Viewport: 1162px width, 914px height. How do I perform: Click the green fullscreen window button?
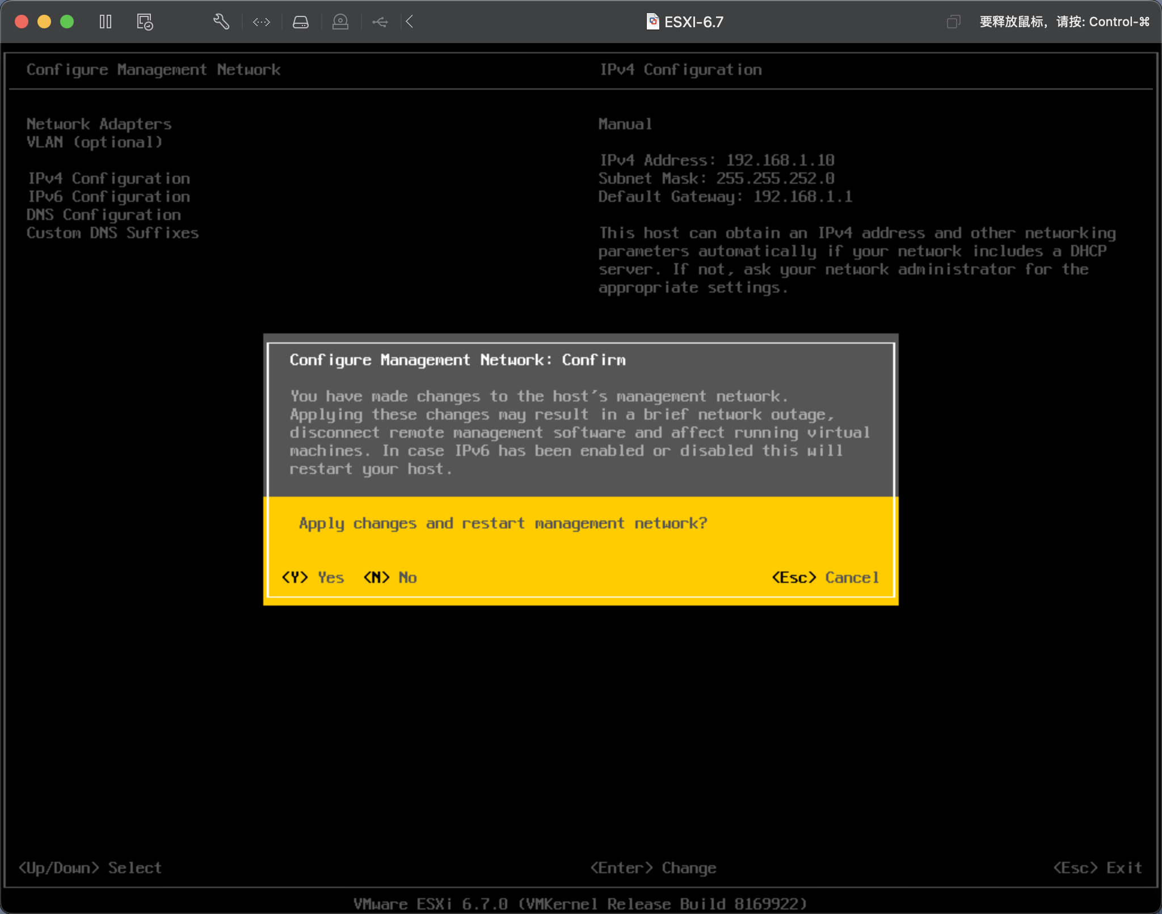pyautogui.click(x=67, y=22)
